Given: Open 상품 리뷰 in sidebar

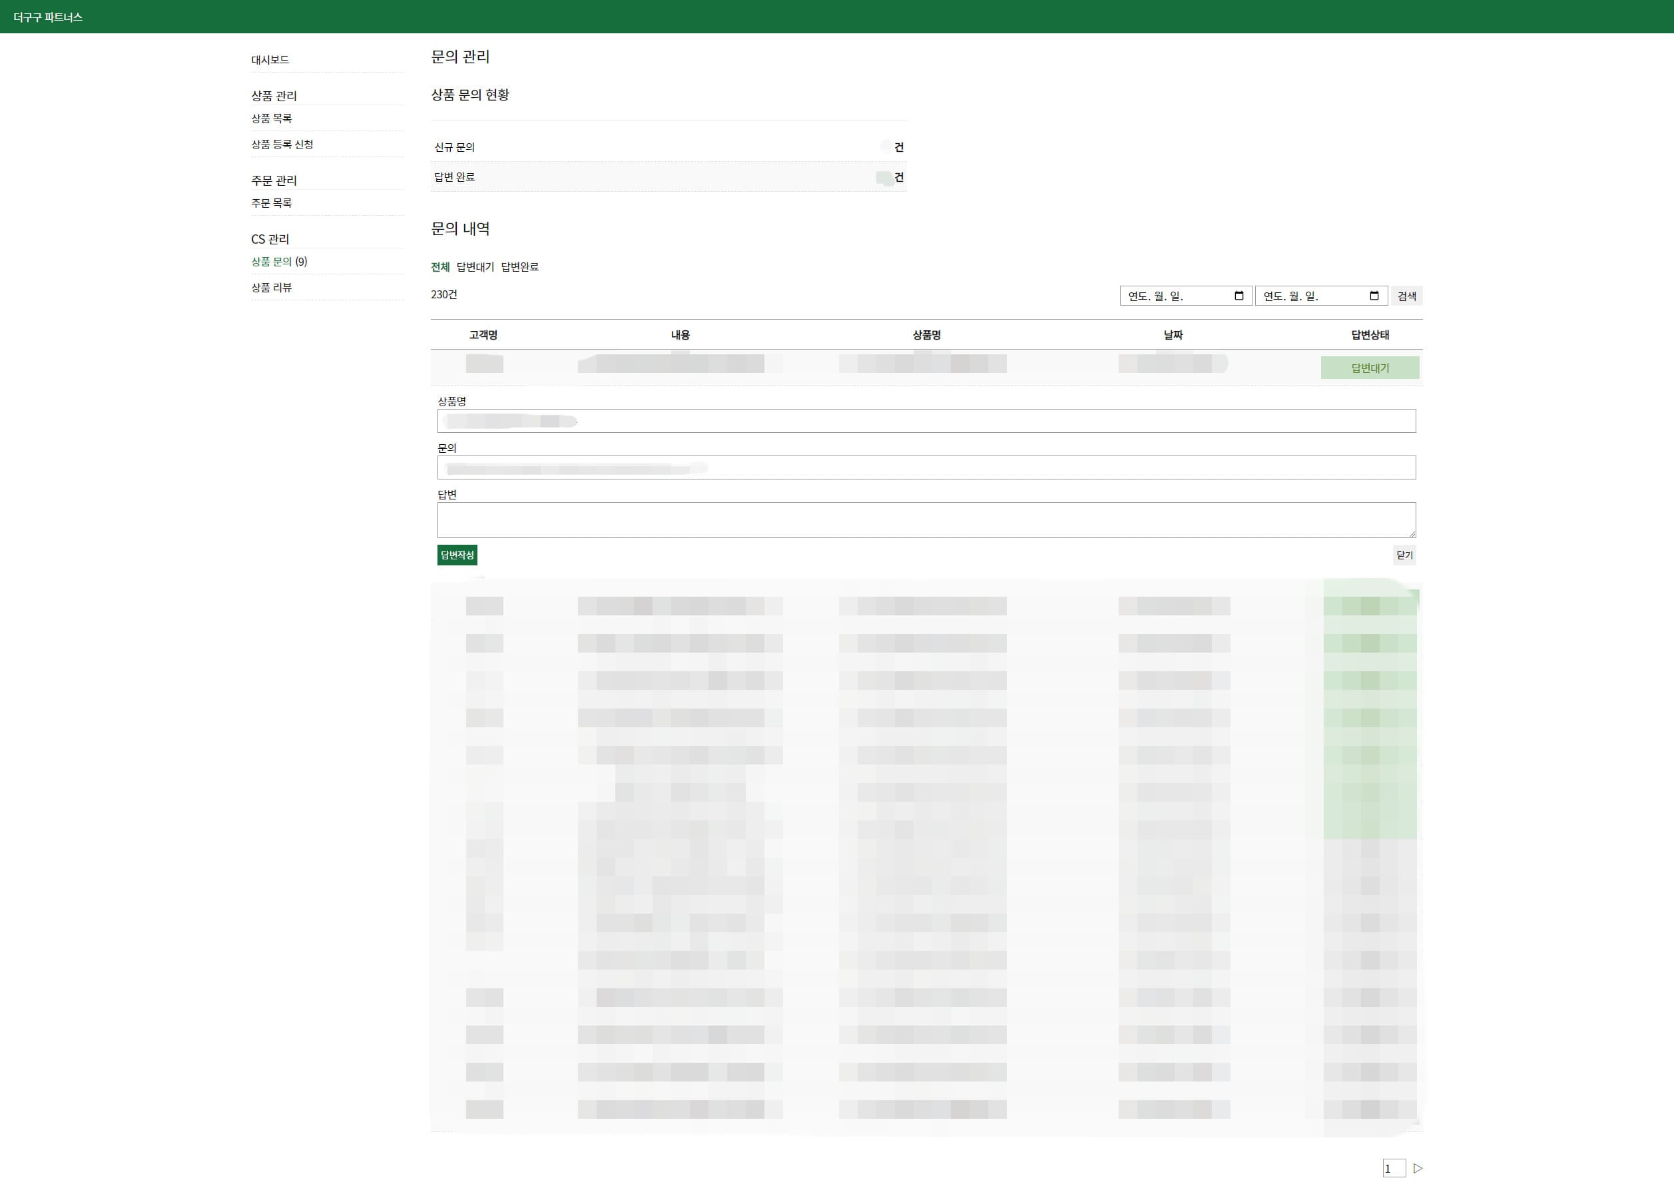Looking at the screenshot, I should (271, 288).
